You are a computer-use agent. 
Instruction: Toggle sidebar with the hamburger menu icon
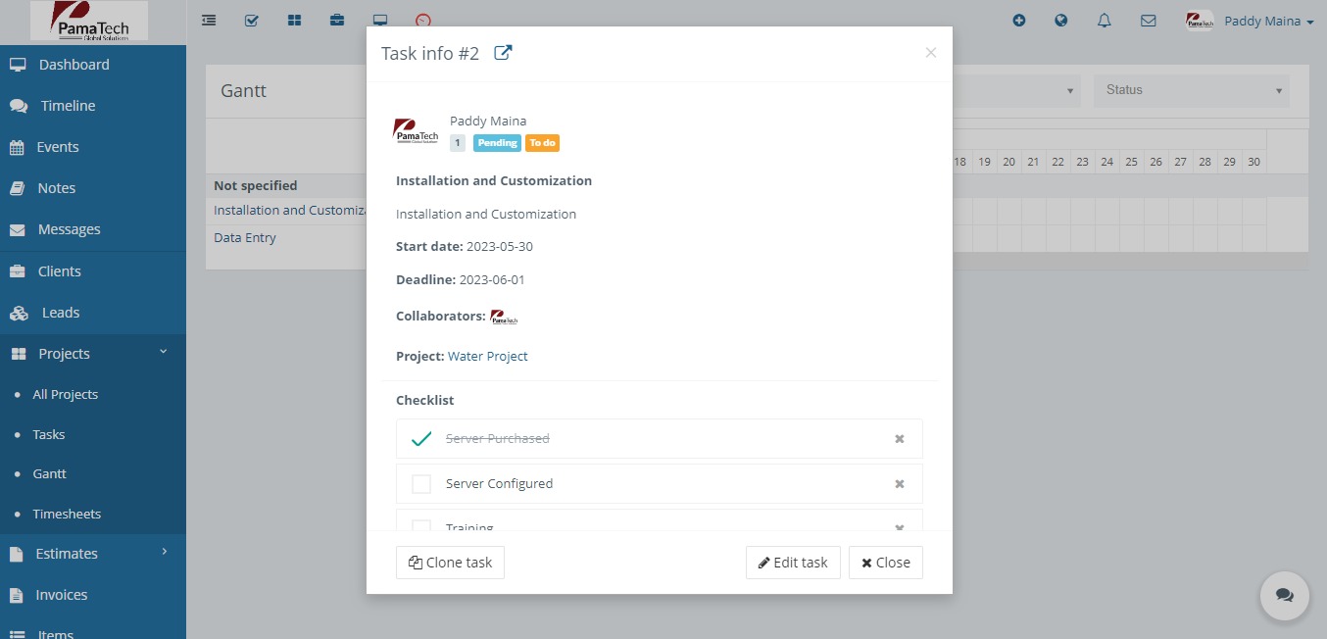209,20
